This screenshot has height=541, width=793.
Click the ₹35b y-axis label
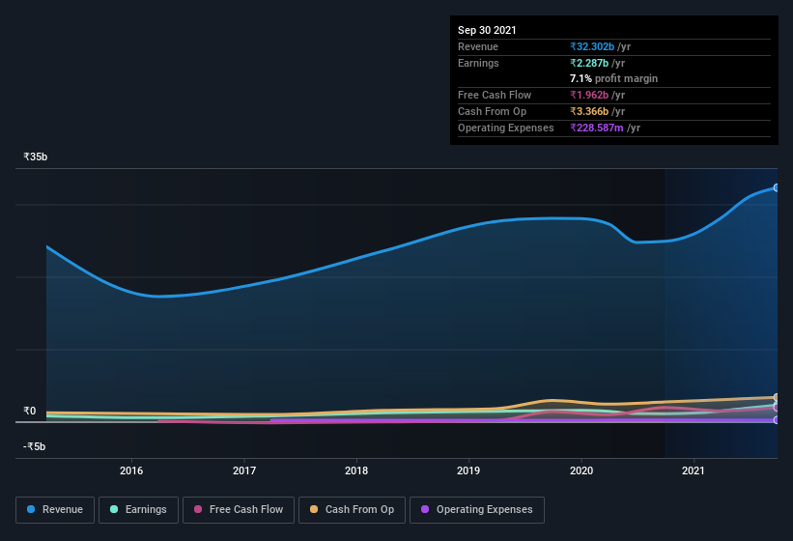point(36,157)
